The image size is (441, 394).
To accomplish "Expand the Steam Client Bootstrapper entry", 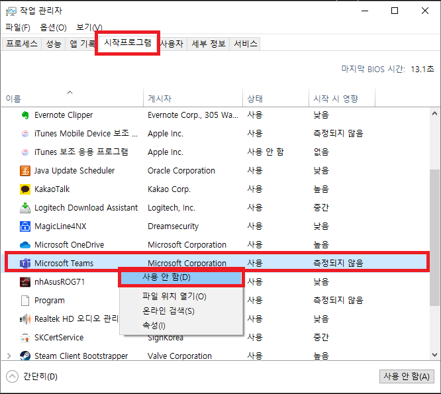I will tap(9, 356).
